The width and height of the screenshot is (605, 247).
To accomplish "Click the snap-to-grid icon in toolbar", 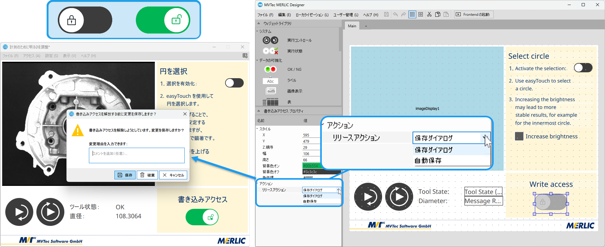I will pos(421,14).
